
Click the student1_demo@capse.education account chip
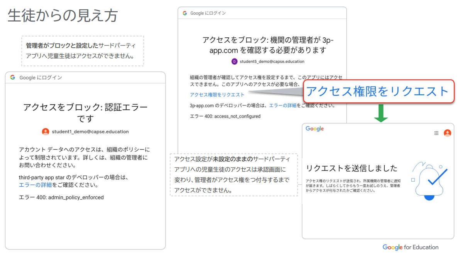(85, 132)
